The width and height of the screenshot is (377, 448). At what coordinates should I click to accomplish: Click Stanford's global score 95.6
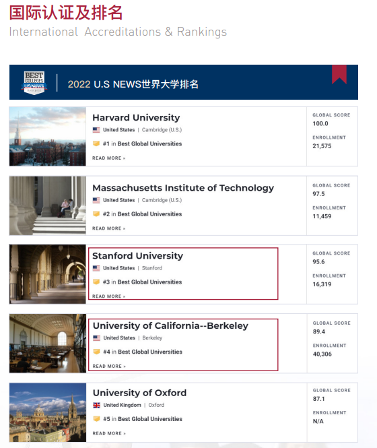(318, 261)
